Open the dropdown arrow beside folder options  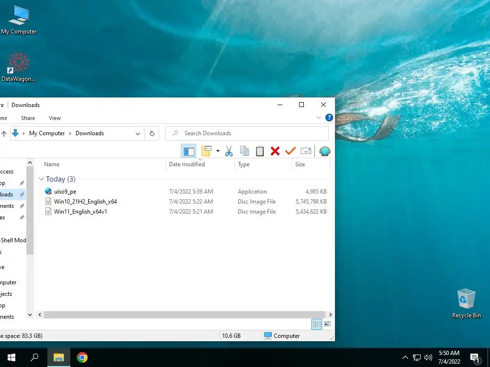pyautogui.click(x=218, y=151)
